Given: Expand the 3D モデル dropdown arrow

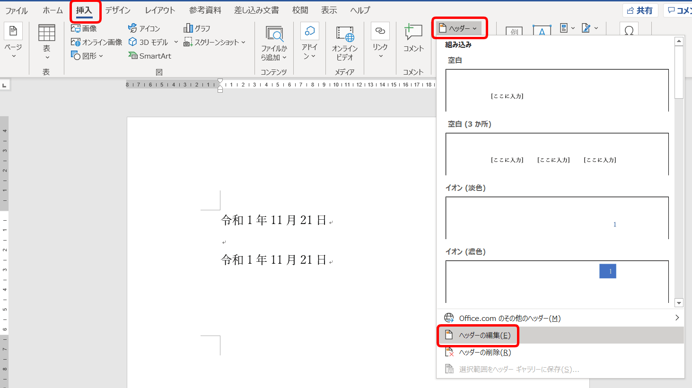Looking at the screenshot, I should click(176, 42).
